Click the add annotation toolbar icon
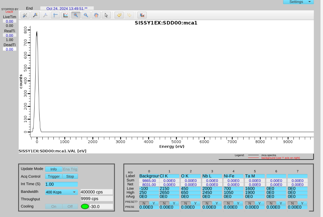This screenshot has height=217, width=323. tap(35, 15)
